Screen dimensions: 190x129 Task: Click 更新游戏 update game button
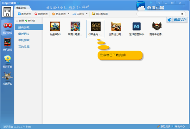[x=59, y=14]
